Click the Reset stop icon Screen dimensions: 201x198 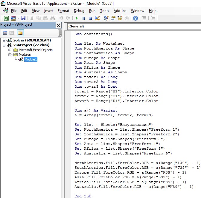90,18
